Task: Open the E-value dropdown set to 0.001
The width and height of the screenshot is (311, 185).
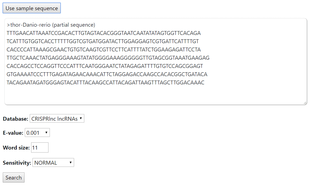Action: [37, 132]
